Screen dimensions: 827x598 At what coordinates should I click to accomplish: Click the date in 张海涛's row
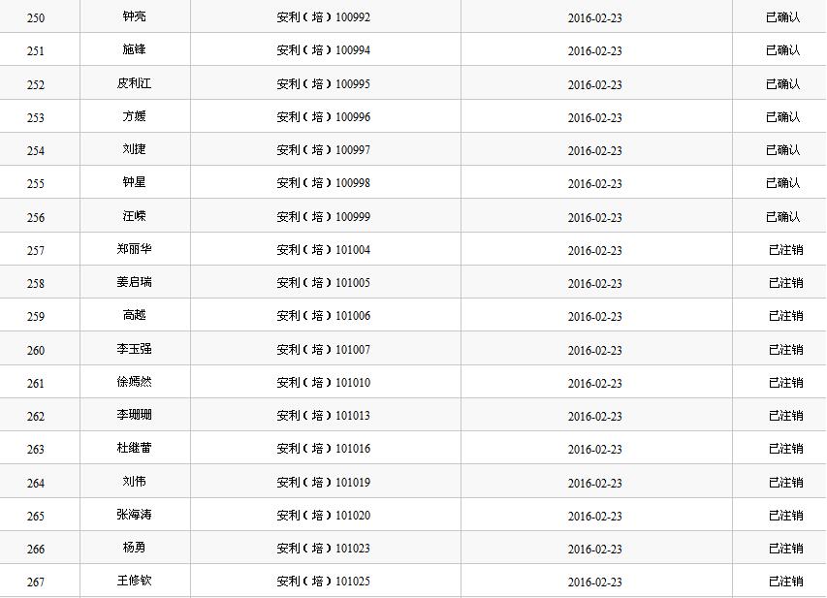(594, 517)
